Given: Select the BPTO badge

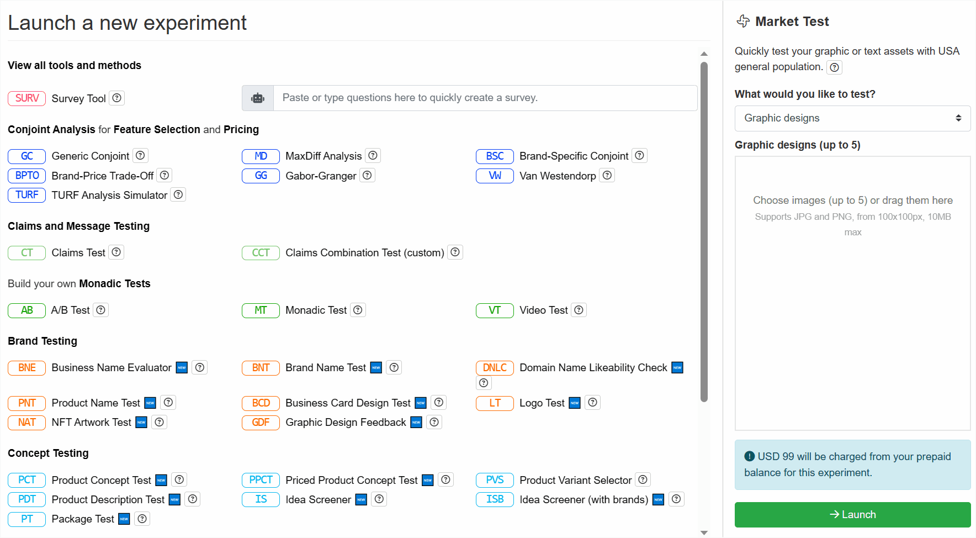Looking at the screenshot, I should (26, 175).
